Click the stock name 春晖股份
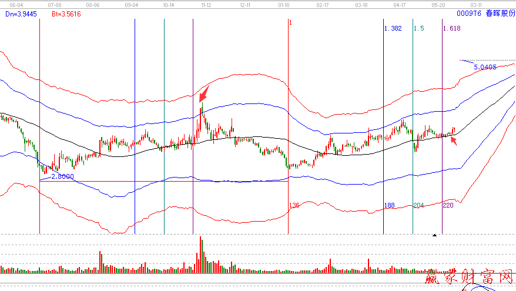516x291 pixels. tap(499, 12)
